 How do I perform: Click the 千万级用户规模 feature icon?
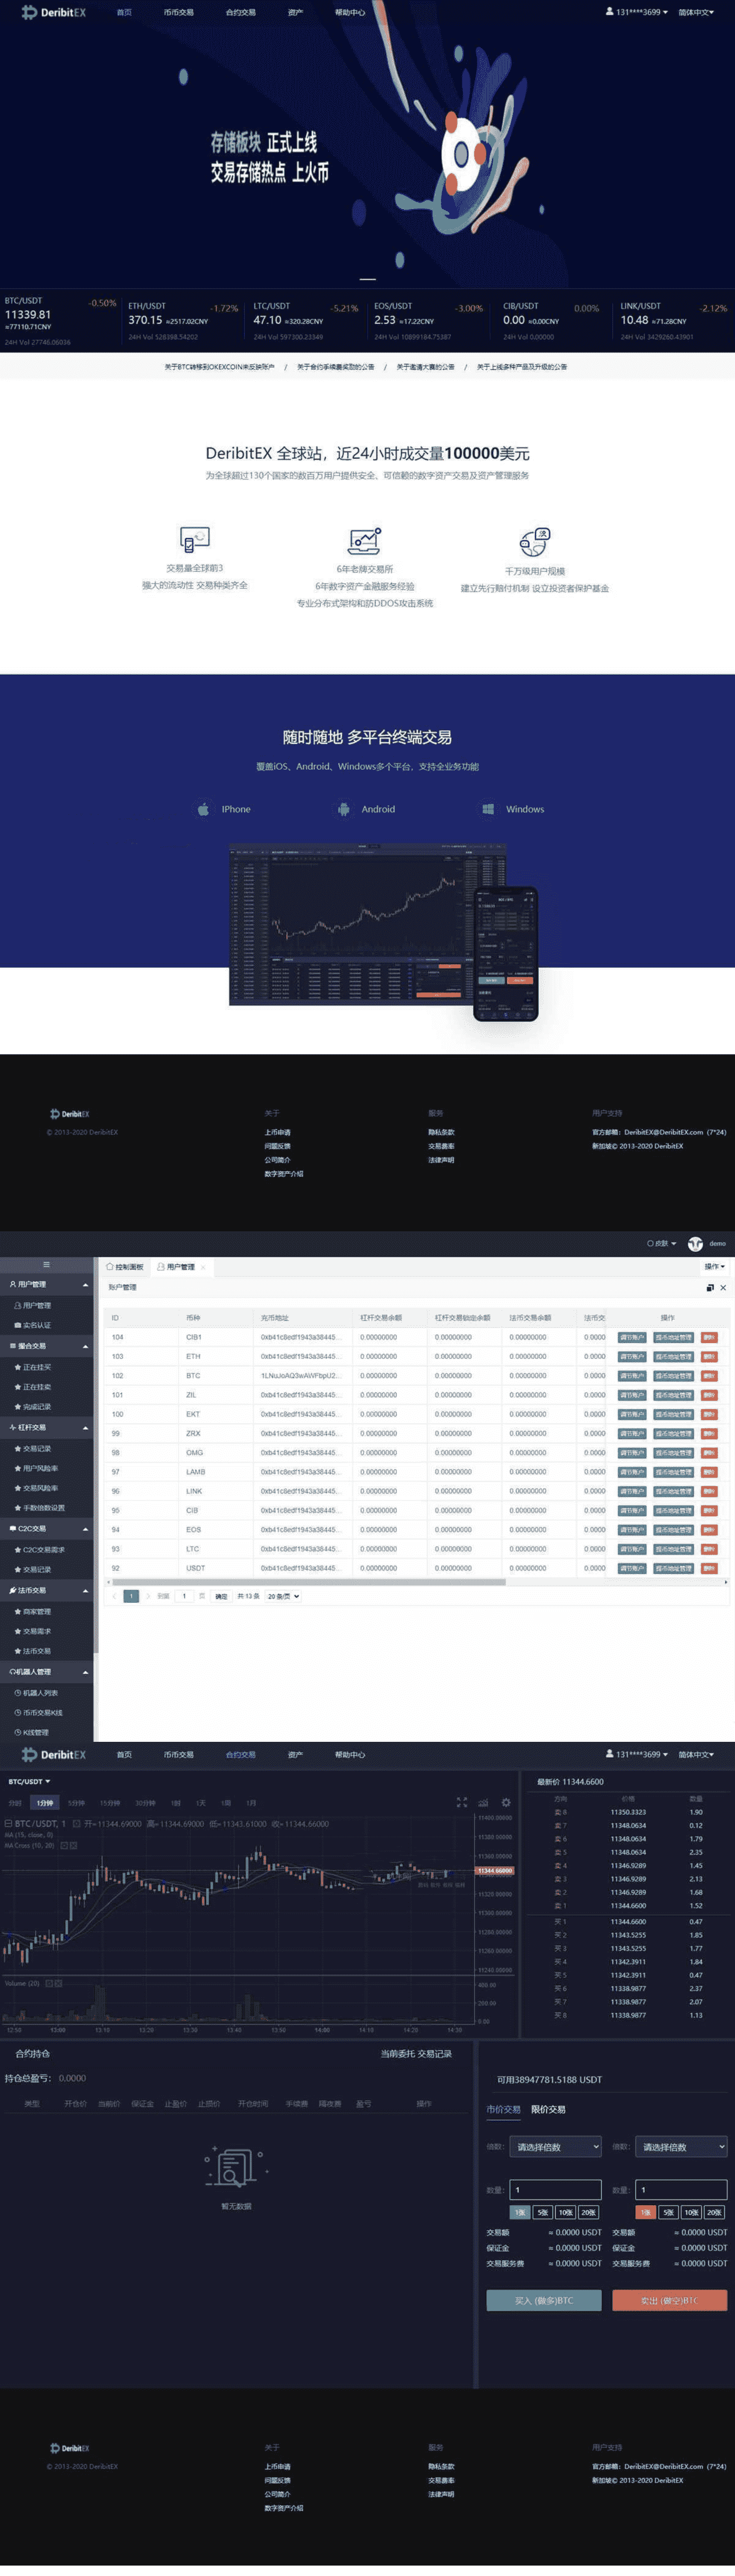click(535, 542)
